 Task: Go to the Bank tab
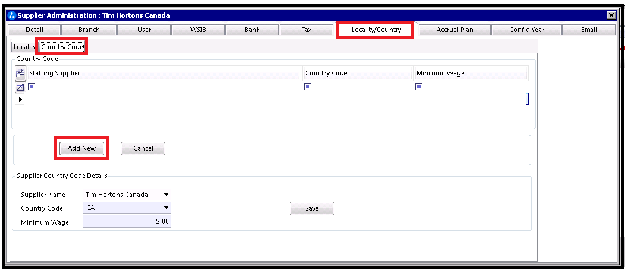pos(252,30)
